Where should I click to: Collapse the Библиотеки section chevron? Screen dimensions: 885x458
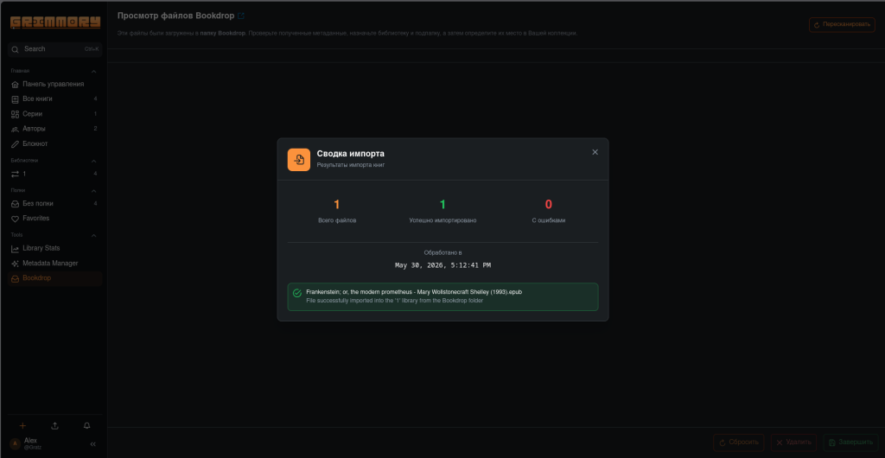[93, 162]
